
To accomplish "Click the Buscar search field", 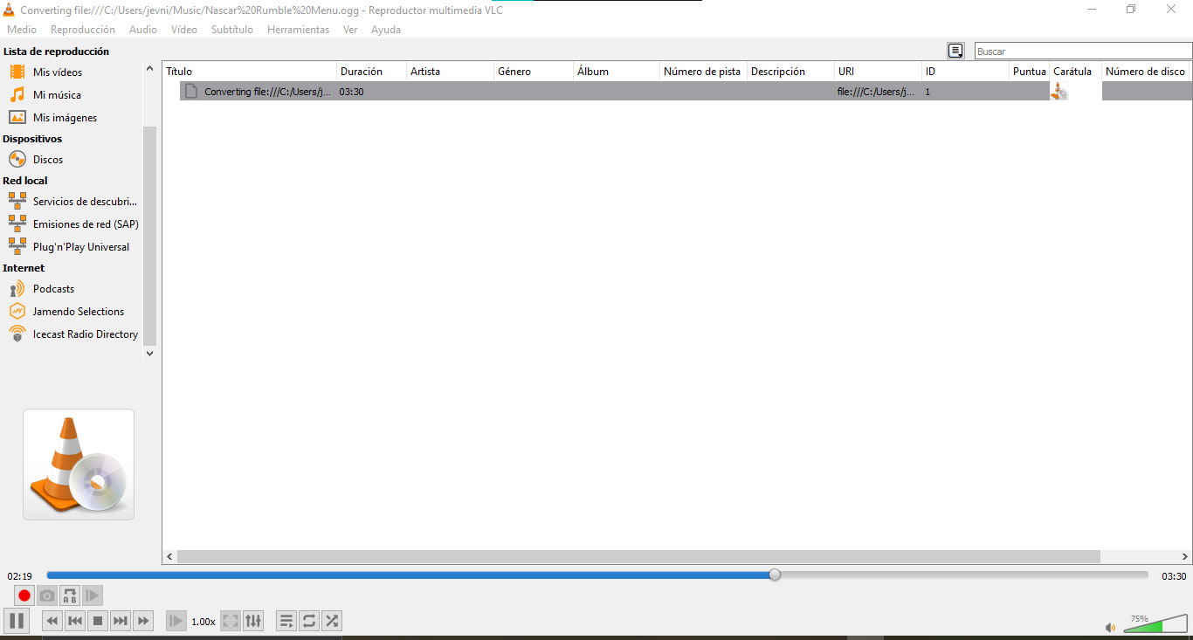I will (x=1081, y=52).
